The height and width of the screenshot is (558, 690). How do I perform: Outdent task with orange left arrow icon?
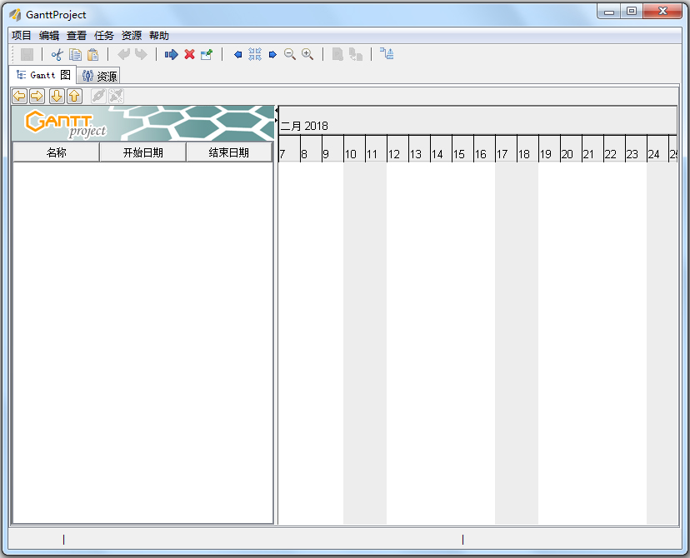pyautogui.click(x=18, y=96)
